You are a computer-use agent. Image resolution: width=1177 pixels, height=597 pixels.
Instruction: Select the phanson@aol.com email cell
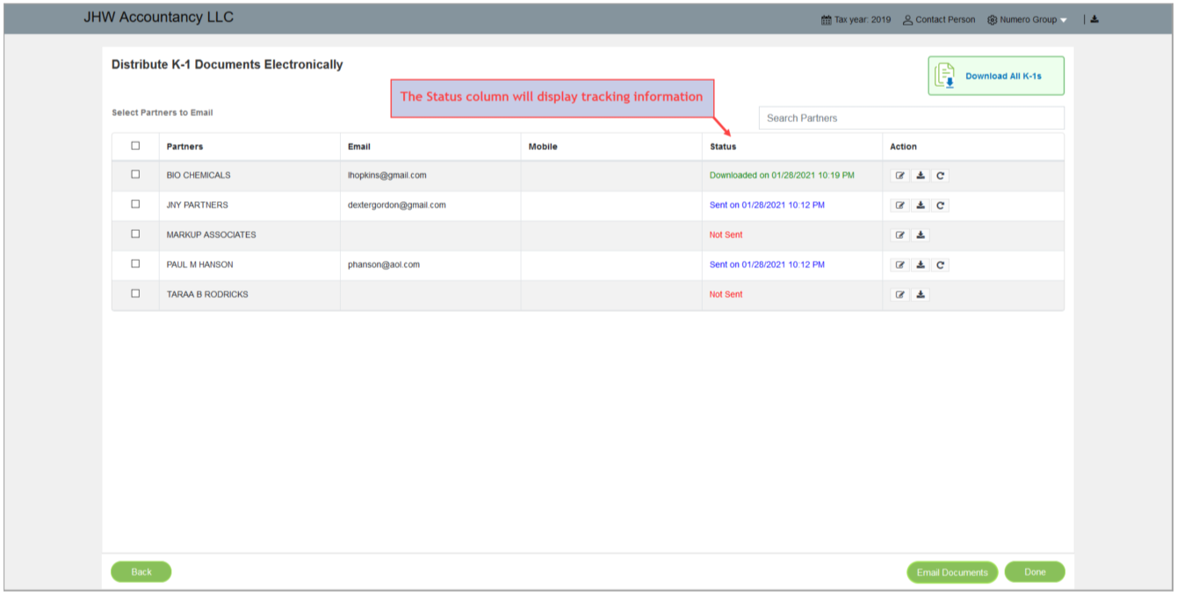point(384,264)
